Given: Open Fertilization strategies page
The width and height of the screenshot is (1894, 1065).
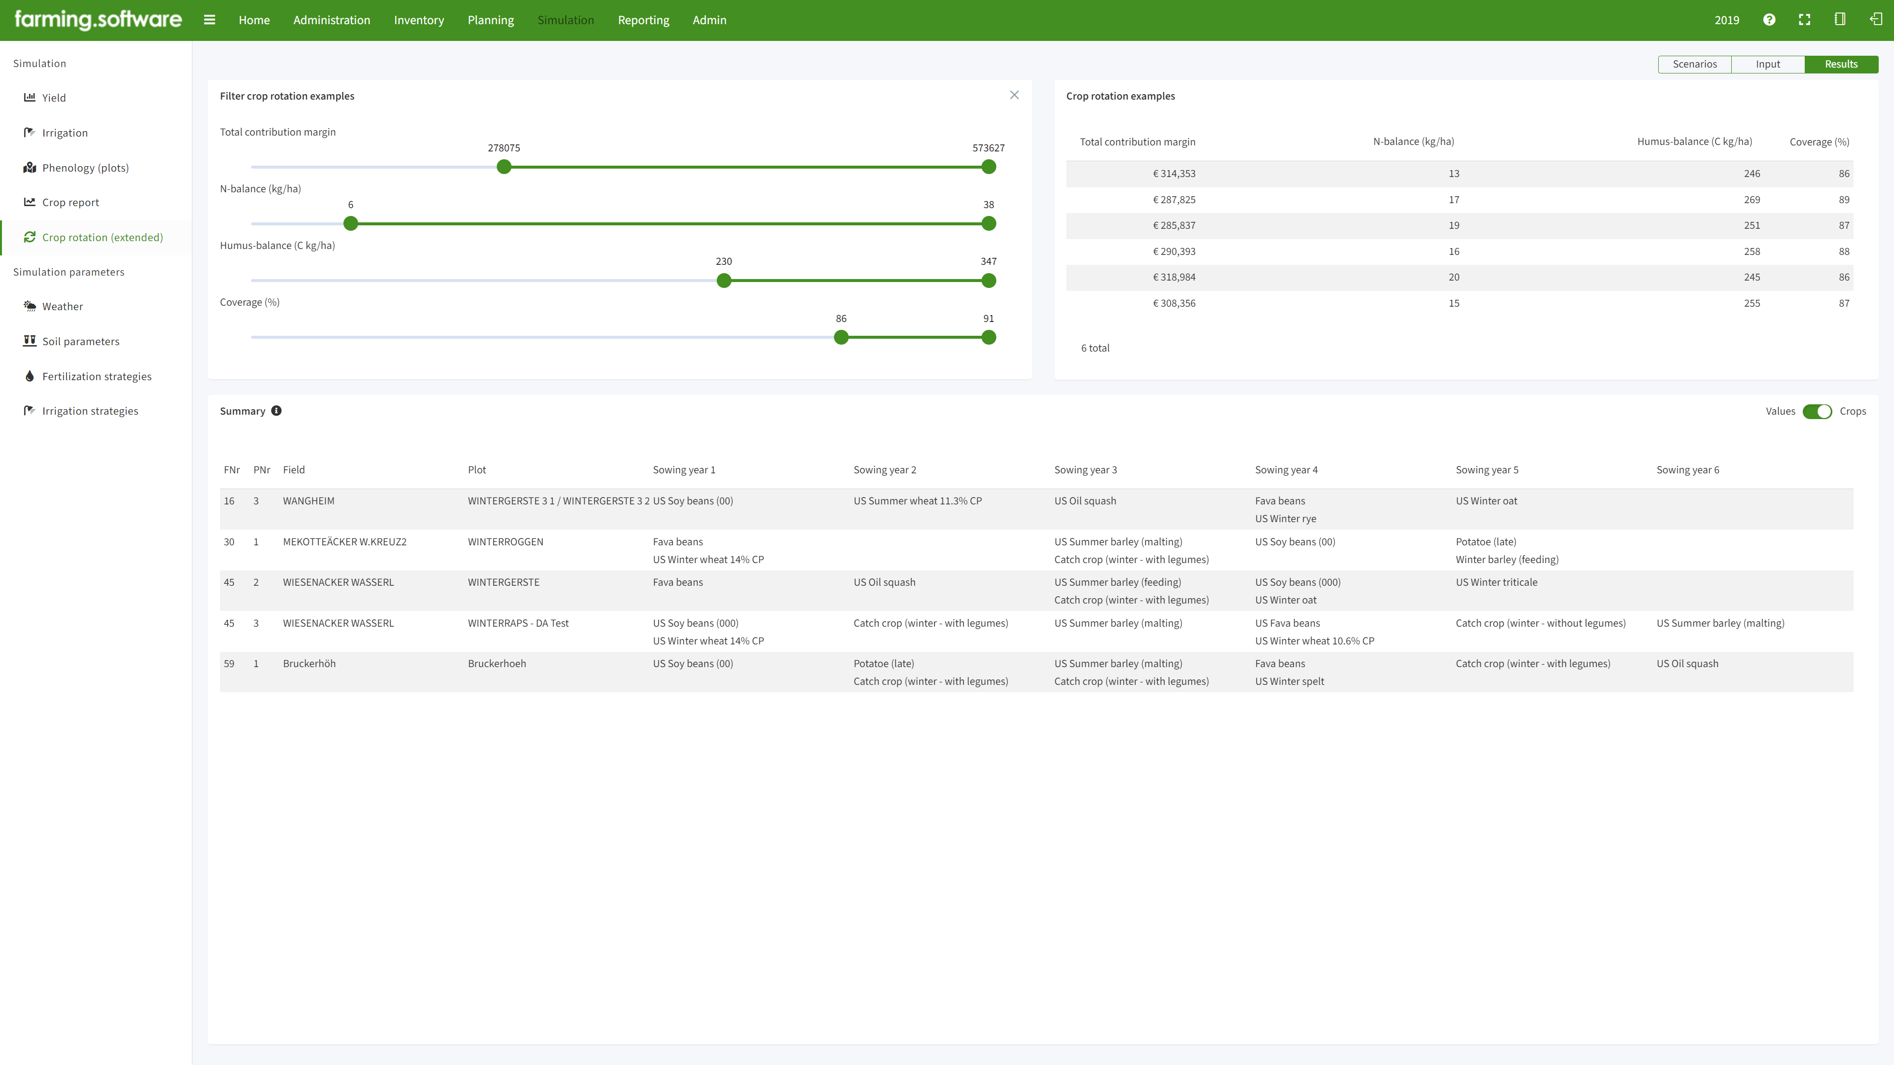Looking at the screenshot, I should click(97, 376).
